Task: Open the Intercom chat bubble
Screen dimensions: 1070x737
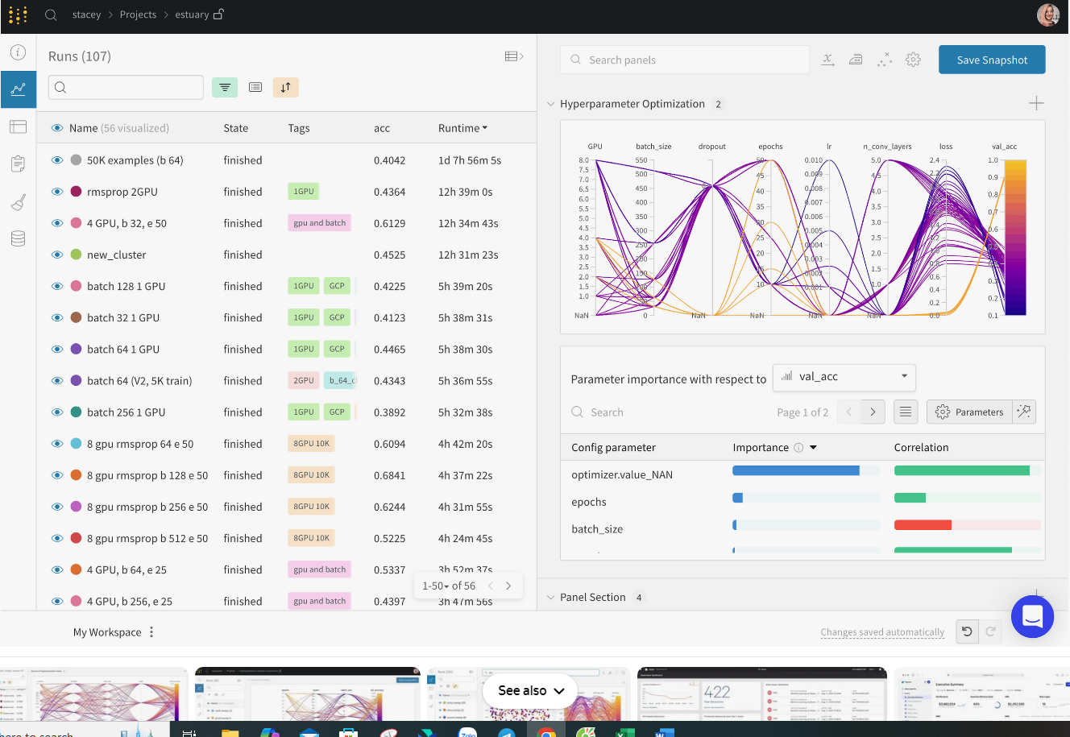Action: point(1032,616)
